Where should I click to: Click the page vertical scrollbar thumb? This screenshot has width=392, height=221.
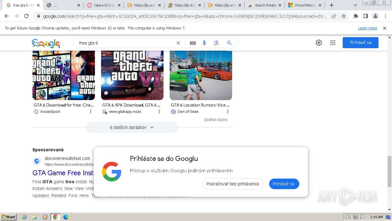pyautogui.click(x=389, y=171)
